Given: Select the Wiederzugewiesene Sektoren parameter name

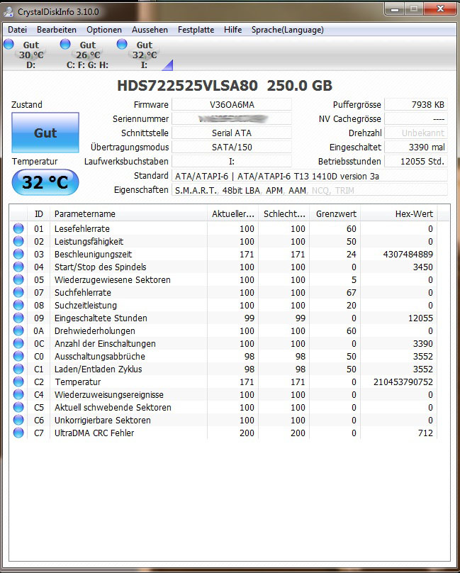Looking at the screenshot, I should click(x=113, y=280).
